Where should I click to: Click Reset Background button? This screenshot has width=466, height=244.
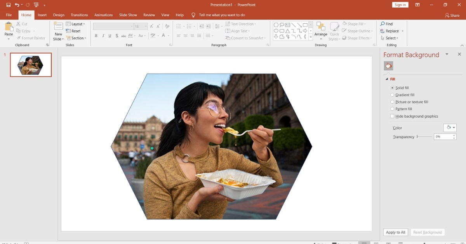[x=428, y=232]
